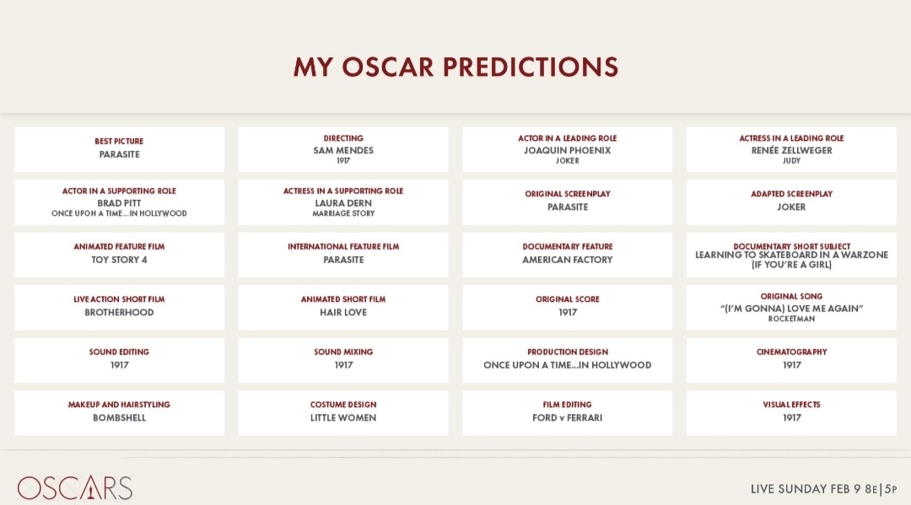The height and width of the screenshot is (505, 911).
Task: Select Animated Feature Film Toy Story 4
Action: (x=119, y=255)
